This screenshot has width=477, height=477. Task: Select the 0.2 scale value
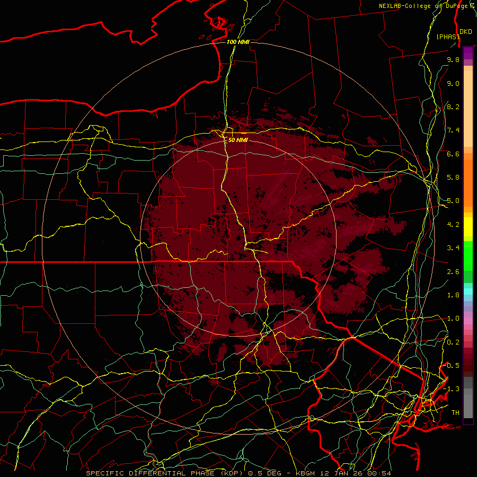tap(453, 342)
